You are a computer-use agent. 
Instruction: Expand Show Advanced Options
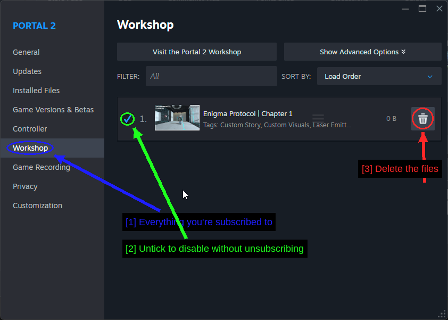362,52
